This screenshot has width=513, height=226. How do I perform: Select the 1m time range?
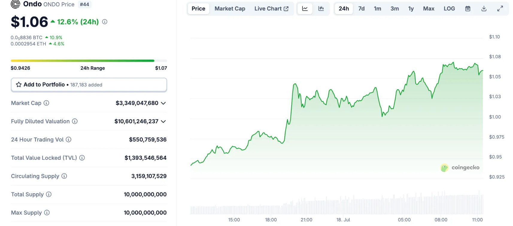(x=378, y=9)
